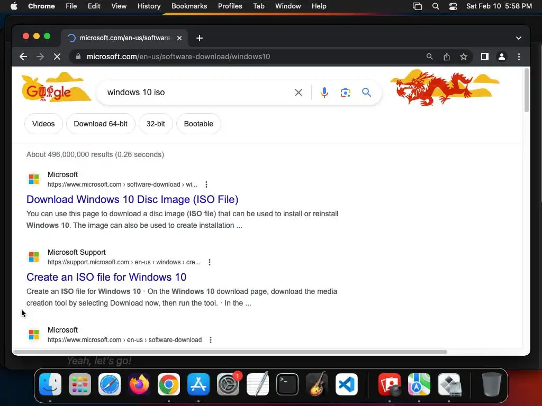Open Create an ISO file for Windows 10

(106, 277)
